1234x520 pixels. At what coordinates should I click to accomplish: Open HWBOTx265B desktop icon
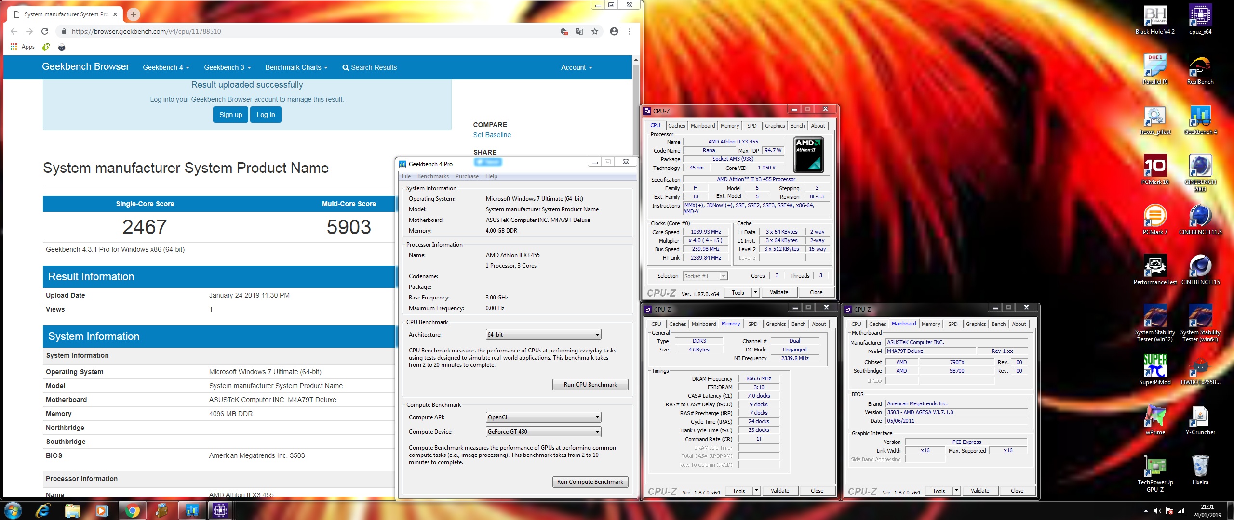click(1200, 370)
